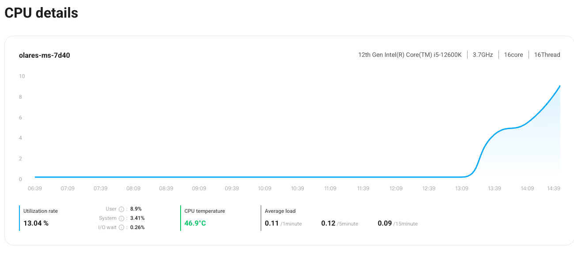Image resolution: width=574 pixels, height=256 pixels.
Task: Click the 12th Gen Intel Core i5-12600K label
Action: [x=410, y=55]
